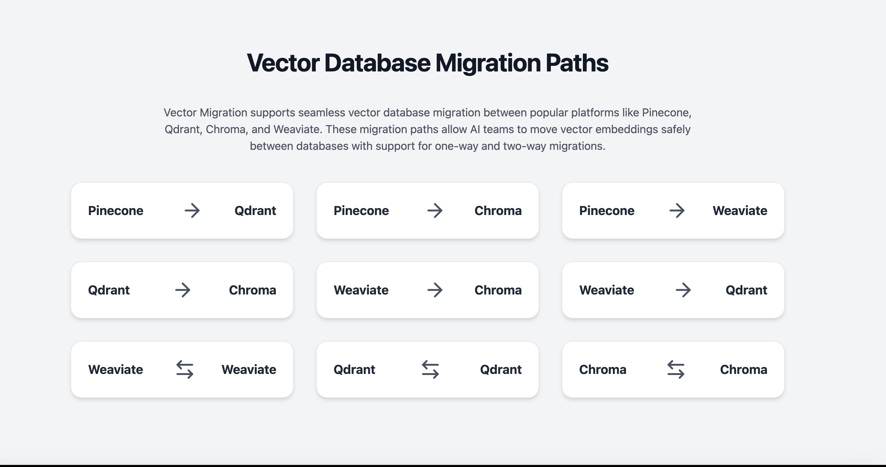The width and height of the screenshot is (886, 467).
Task: Click the Vector Database Migration Paths heading
Action: 428,63
